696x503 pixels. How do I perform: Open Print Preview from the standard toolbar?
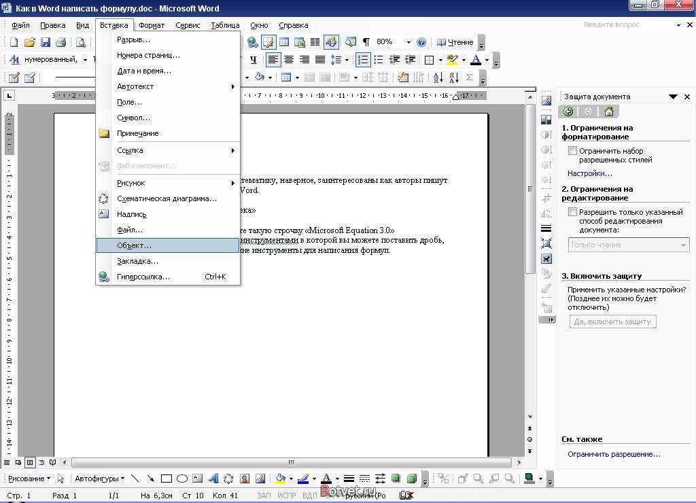[81, 42]
